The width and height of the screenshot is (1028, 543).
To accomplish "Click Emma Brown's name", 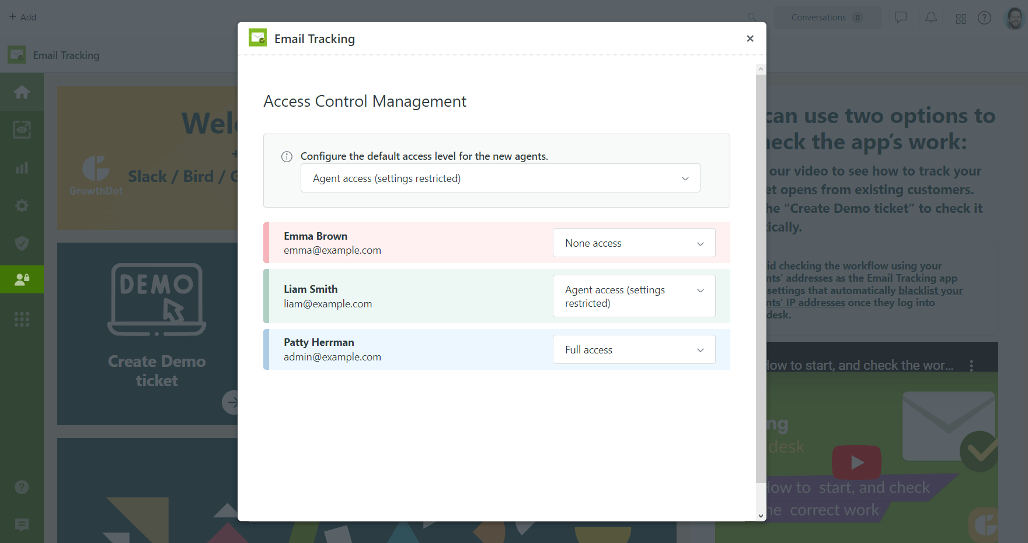I will pos(316,236).
